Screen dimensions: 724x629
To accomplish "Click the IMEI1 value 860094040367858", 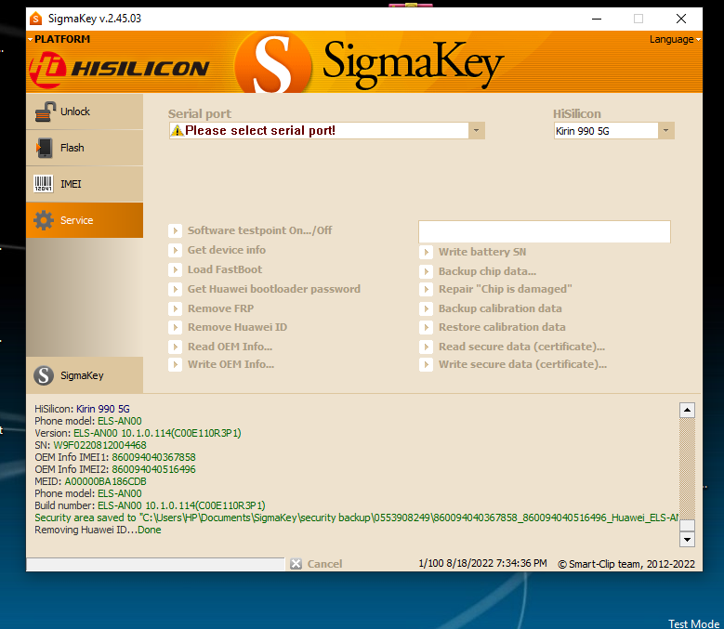I will [x=153, y=457].
